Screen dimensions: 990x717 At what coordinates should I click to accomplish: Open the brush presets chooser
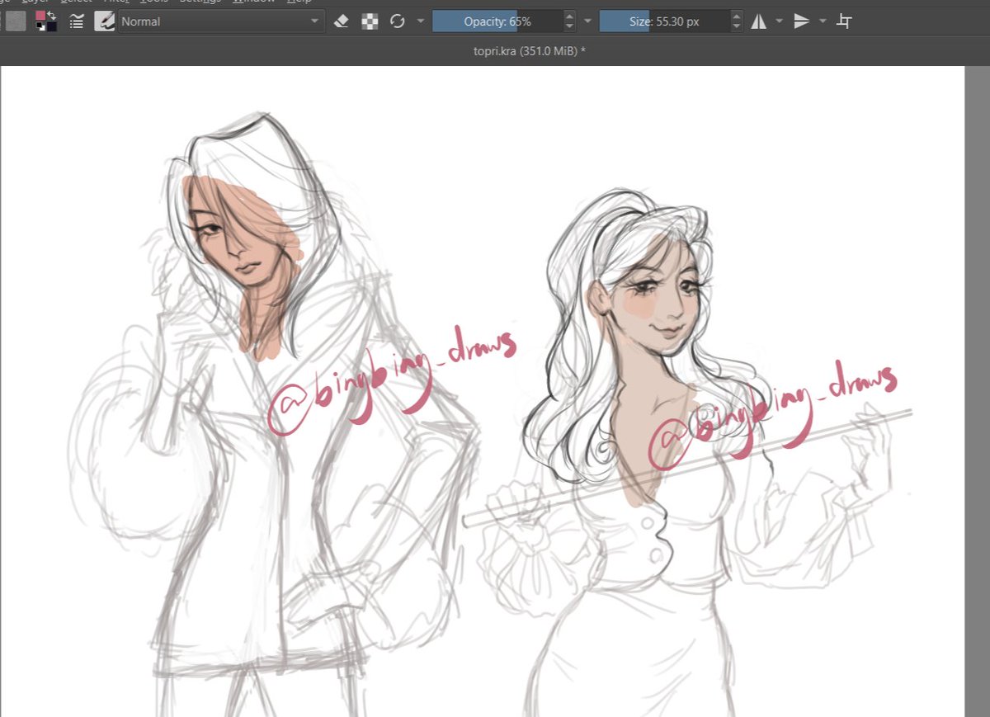tap(105, 21)
